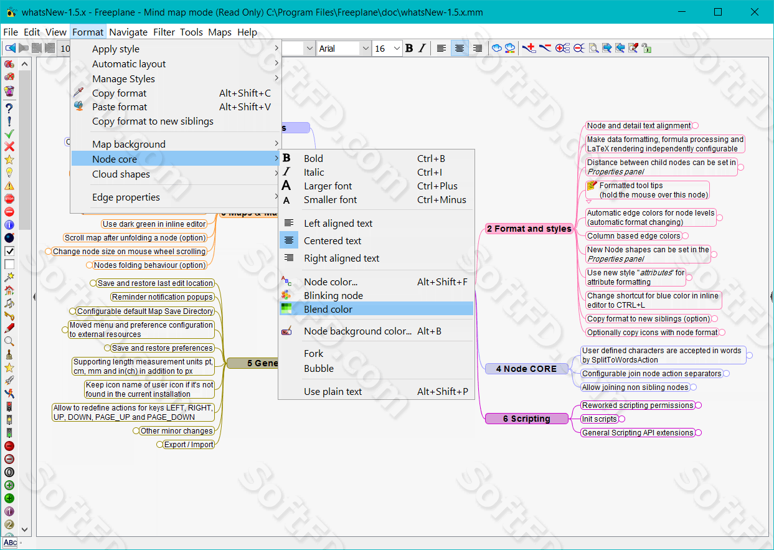Click the fold one level minus icon
Viewport: 774px width, 550px height.
coord(579,49)
